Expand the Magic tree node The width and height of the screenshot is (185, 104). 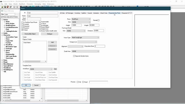coord(2,62)
